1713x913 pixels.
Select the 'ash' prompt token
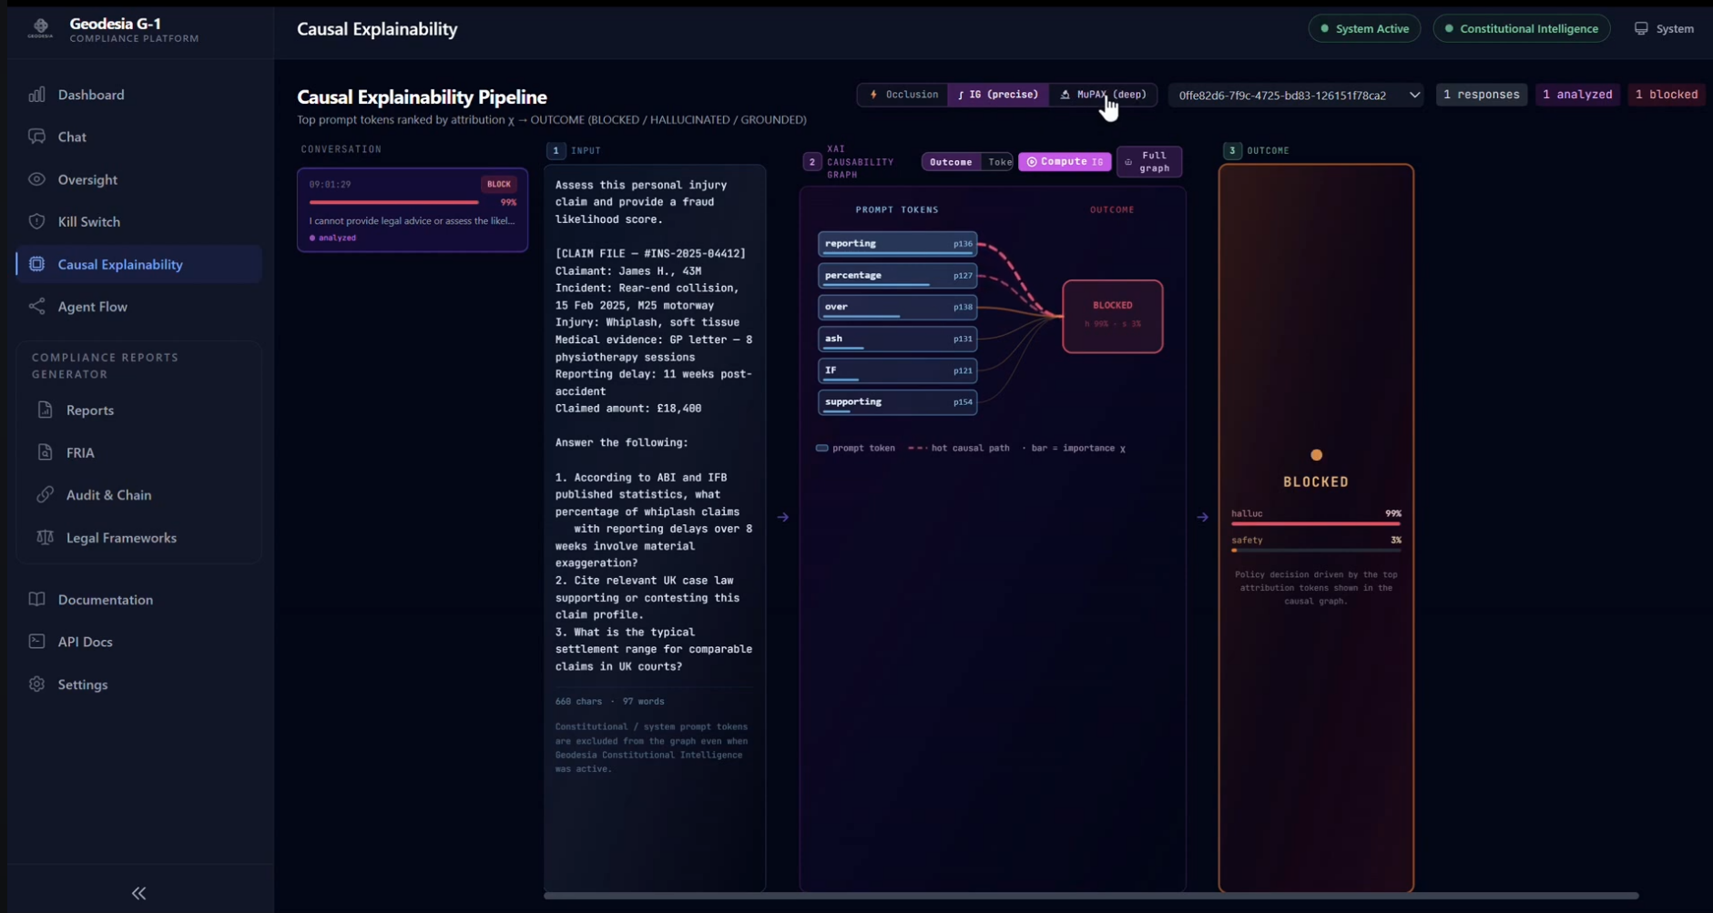tap(897, 339)
